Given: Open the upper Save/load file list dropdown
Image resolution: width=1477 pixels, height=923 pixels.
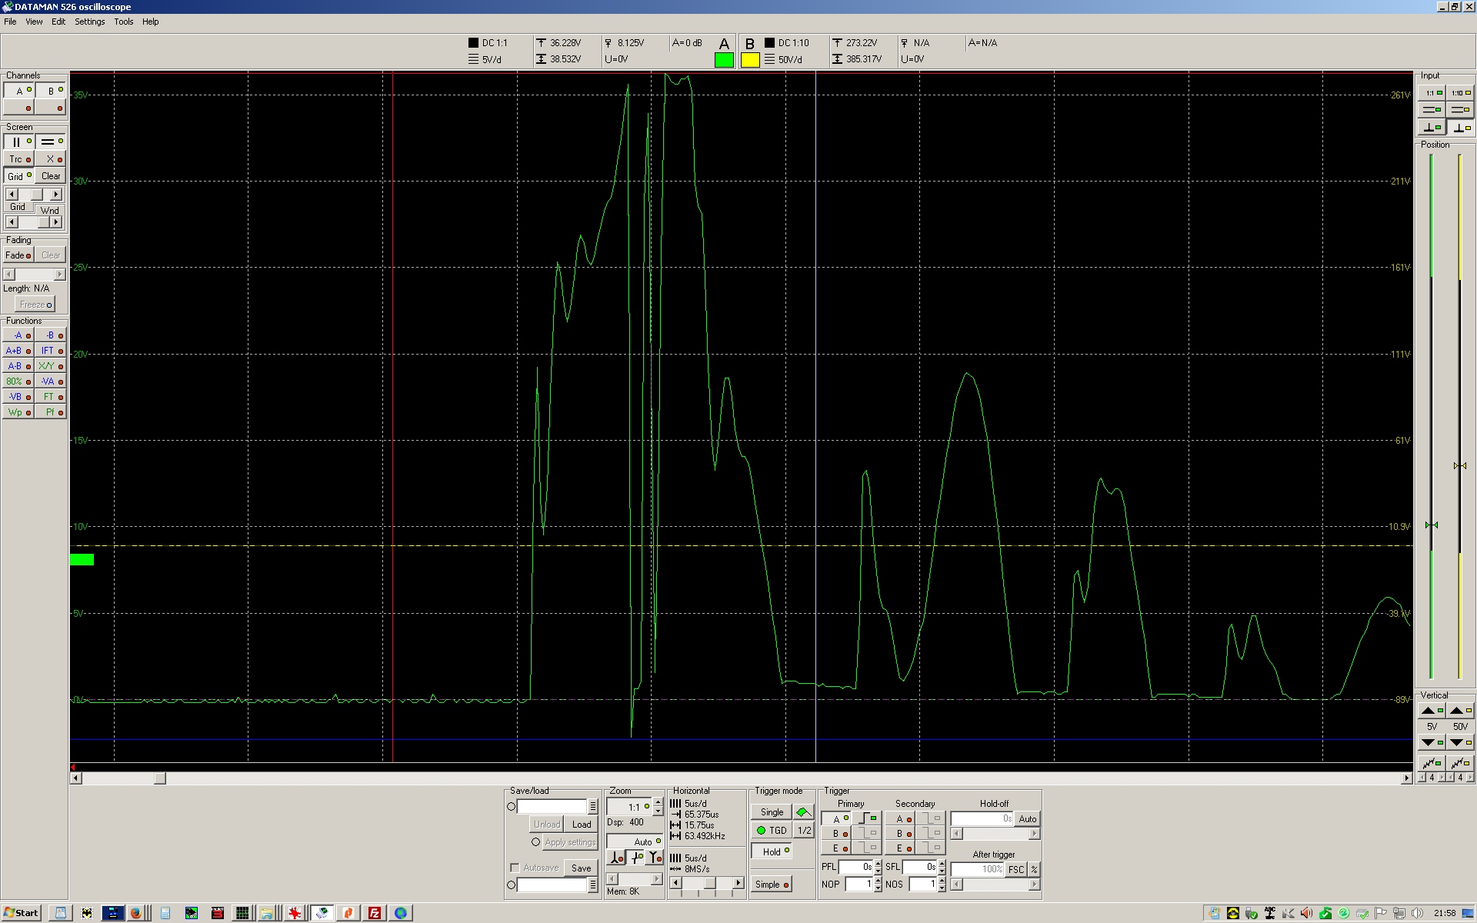Looking at the screenshot, I should click(x=592, y=807).
